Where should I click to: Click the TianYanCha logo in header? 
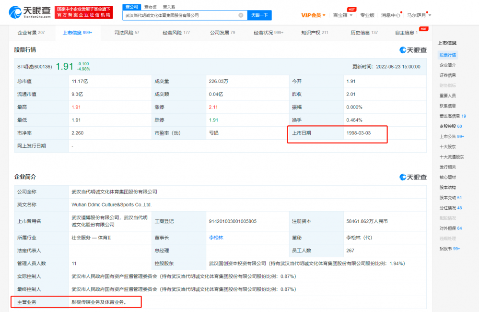tap(30, 12)
